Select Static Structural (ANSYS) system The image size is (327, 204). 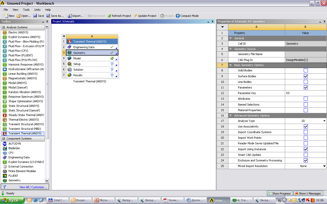[x=24, y=106]
